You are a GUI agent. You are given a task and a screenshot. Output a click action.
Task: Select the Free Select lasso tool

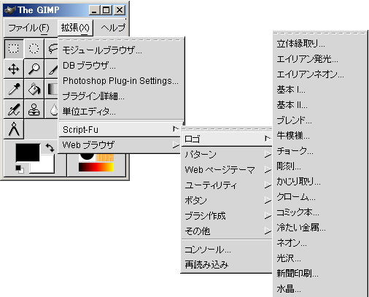[52, 48]
